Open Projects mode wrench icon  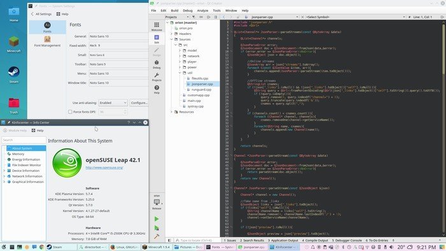[157, 76]
